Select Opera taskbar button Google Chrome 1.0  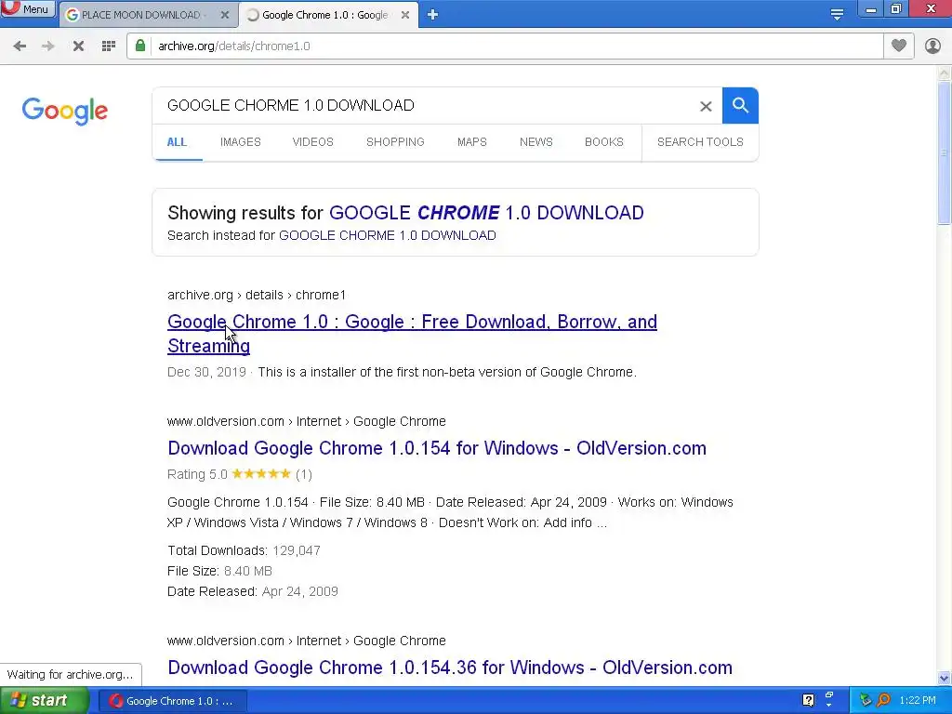(172, 701)
